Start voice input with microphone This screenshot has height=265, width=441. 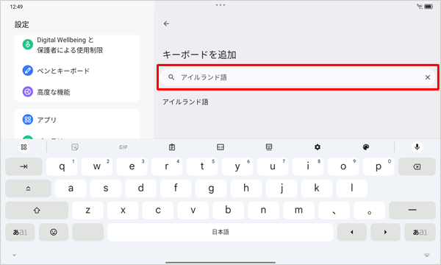click(x=417, y=147)
